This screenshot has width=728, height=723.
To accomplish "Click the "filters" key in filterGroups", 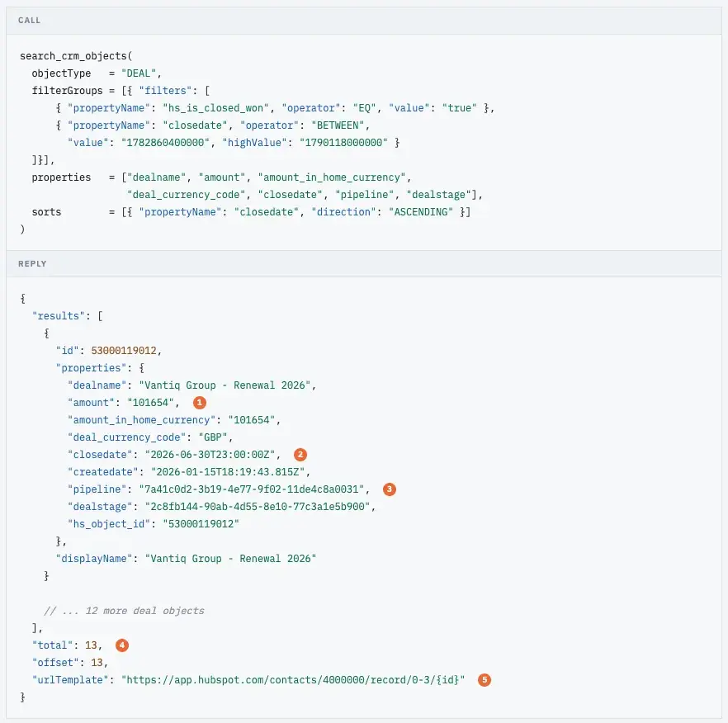I will coord(165,91).
